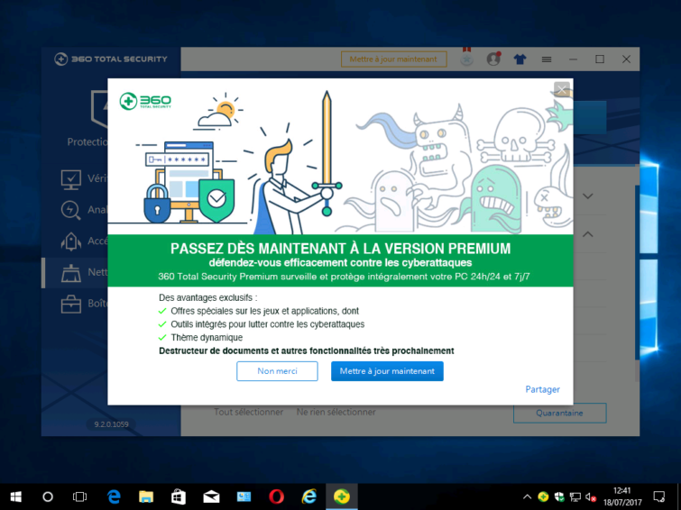Click Tout sélectionner in main window
Image resolution: width=681 pixels, height=510 pixels.
click(x=248, y=412)
